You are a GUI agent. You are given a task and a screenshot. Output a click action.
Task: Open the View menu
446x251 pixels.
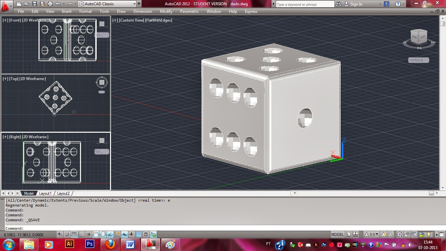click(x=50, y=11)
